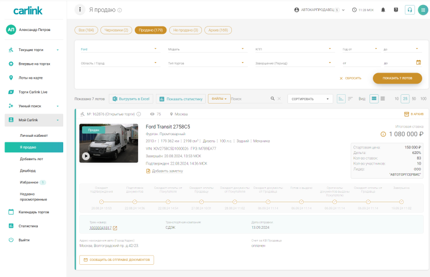Image resolution: width=430 pixels, height=277 pixels.
Task: Click the search magnifier icon
Action: pyautogui.click(x=272, y=99)
